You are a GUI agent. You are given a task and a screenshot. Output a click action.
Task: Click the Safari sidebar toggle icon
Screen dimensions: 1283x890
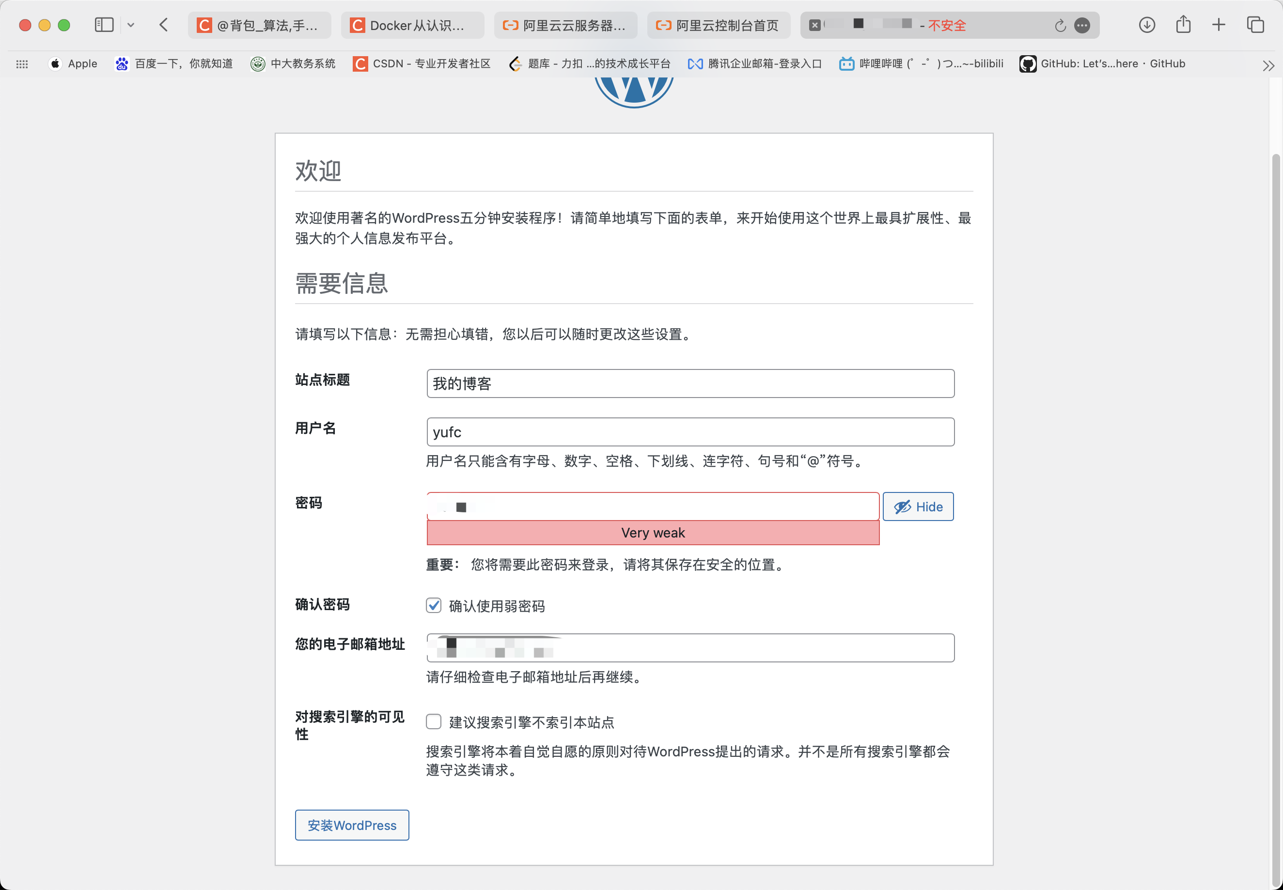click(104, 25)
